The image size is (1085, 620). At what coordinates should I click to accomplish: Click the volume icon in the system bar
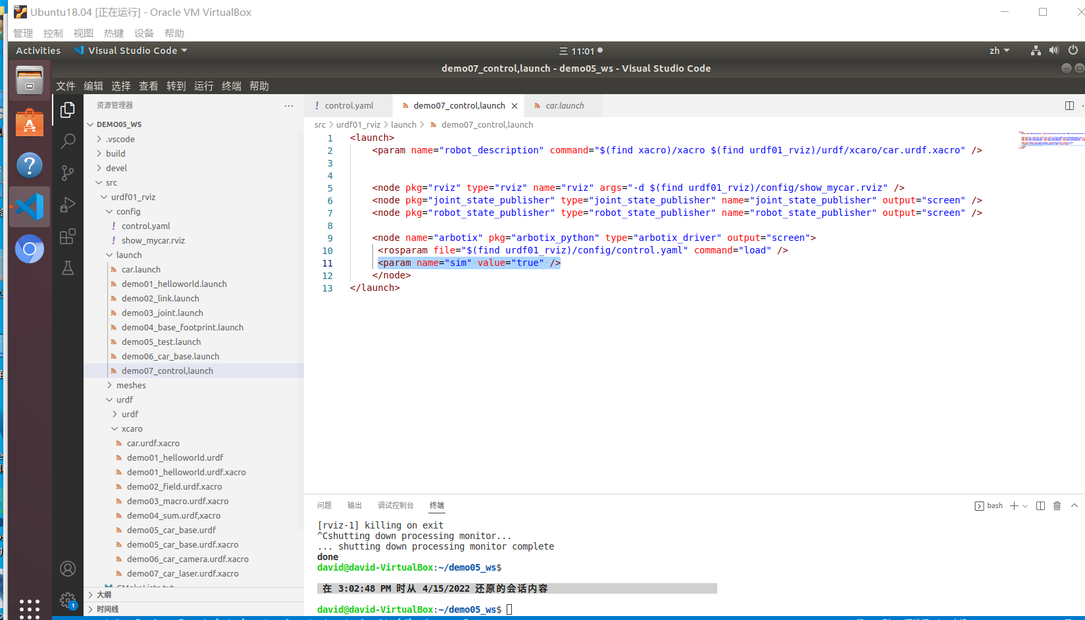click(1053, 50)
